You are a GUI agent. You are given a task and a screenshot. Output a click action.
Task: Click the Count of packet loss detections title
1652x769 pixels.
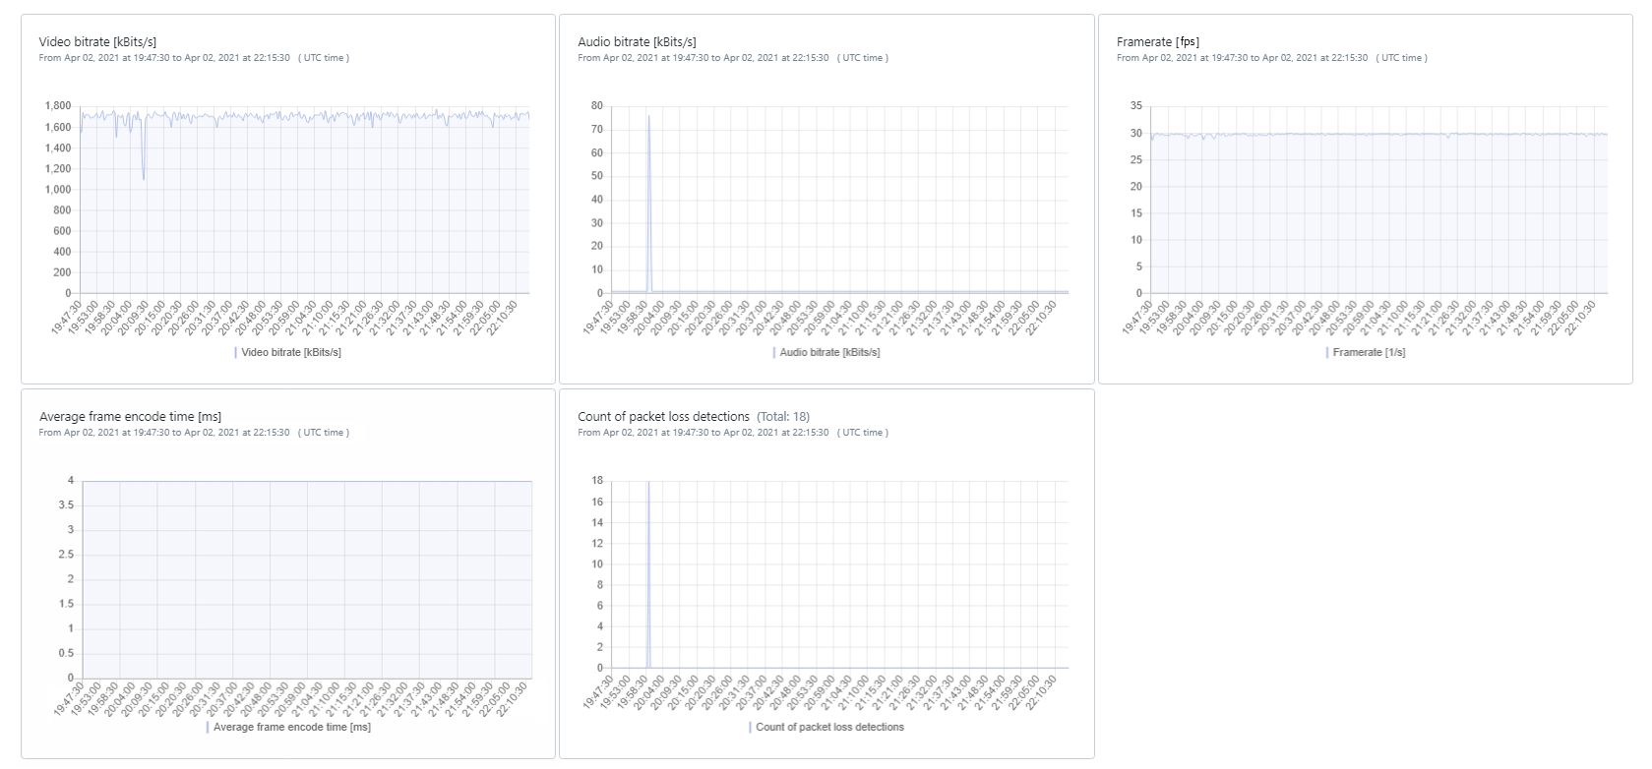tap(663, 417)
